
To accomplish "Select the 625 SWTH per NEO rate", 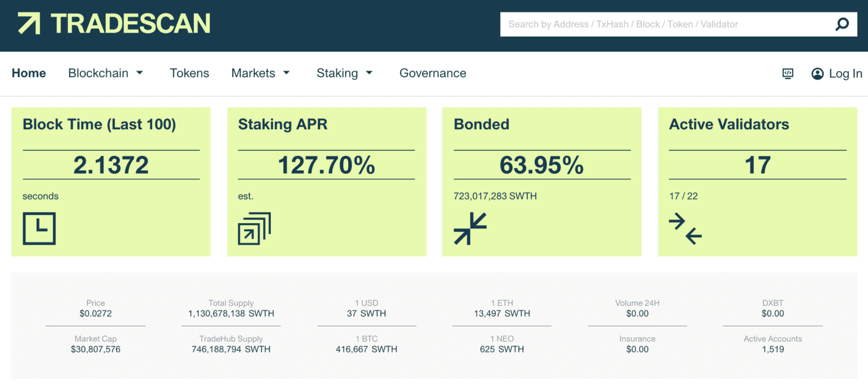I will pos(502,349).
